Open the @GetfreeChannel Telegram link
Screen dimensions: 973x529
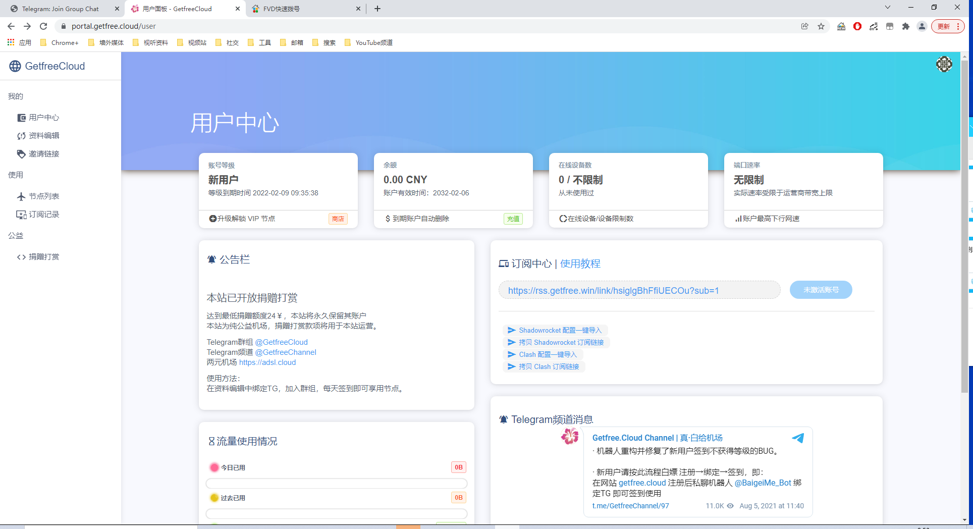point(286,352)
